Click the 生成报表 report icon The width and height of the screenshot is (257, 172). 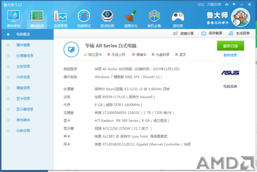(231, 33)
